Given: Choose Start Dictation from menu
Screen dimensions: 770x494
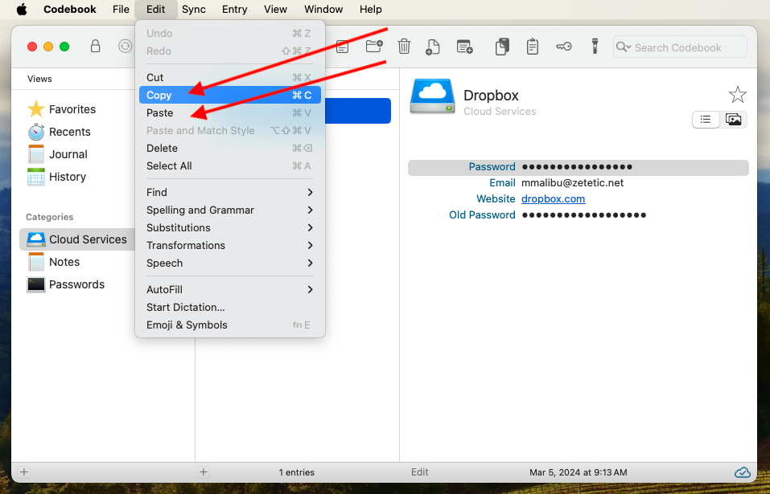Looking at the screenshot, I should click(x=230, y=308).
